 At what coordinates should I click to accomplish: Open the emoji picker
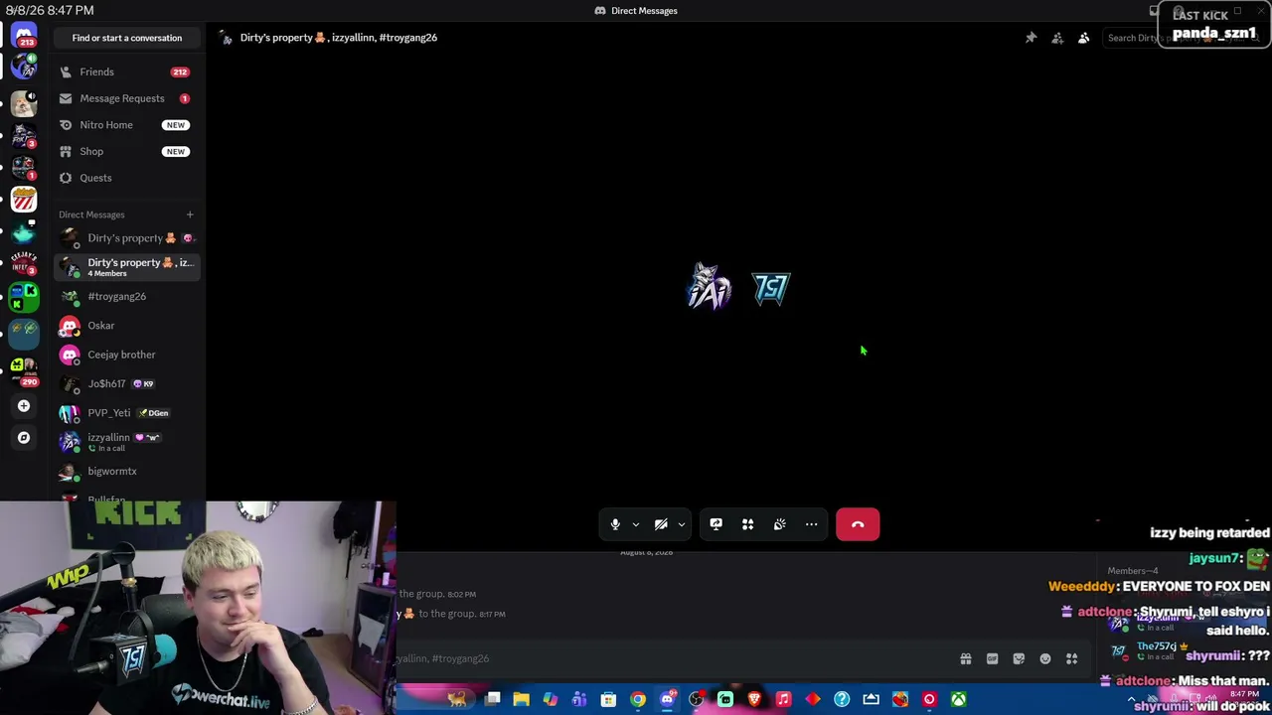(1045, 658)
